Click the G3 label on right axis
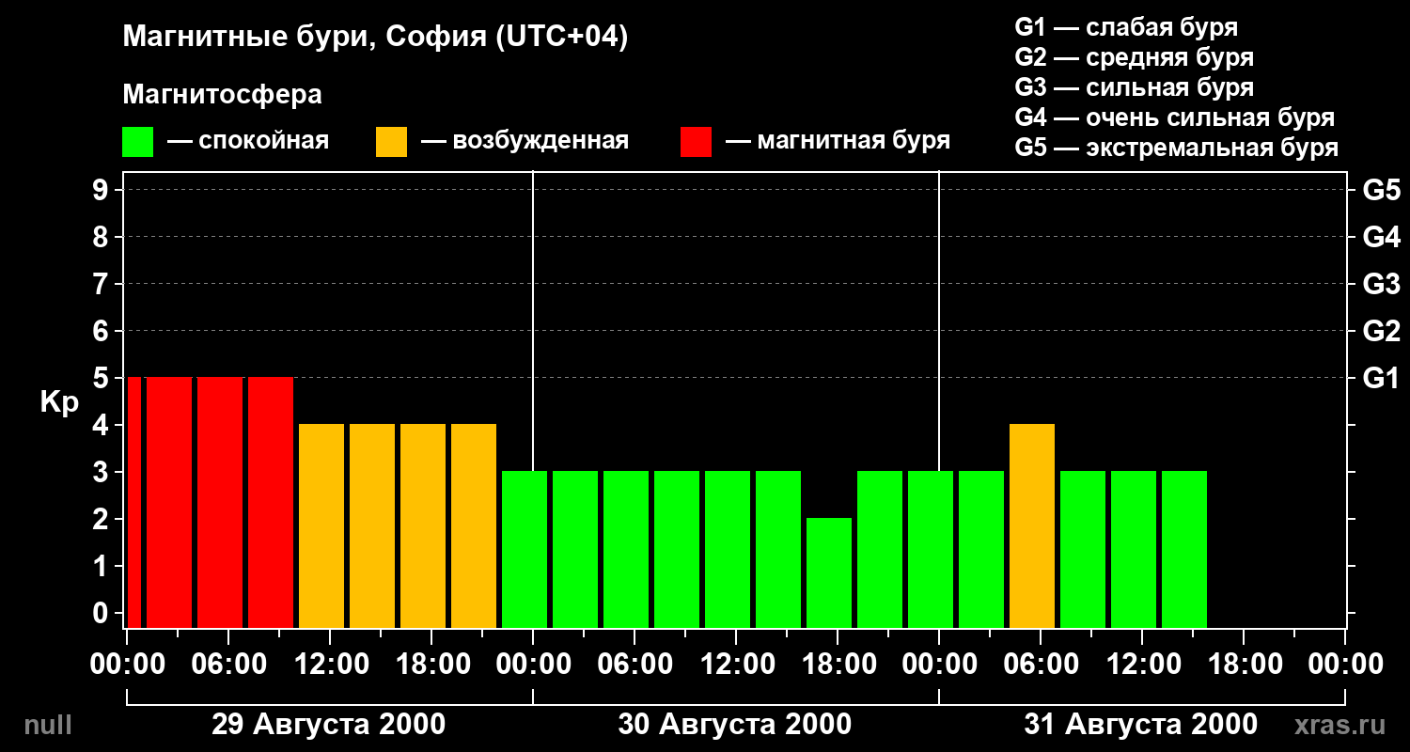This screenshot has height=752, width=1410. click(x=1381, y=284)
